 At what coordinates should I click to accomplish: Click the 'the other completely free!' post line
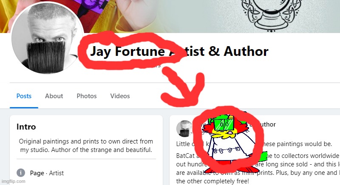212,181
